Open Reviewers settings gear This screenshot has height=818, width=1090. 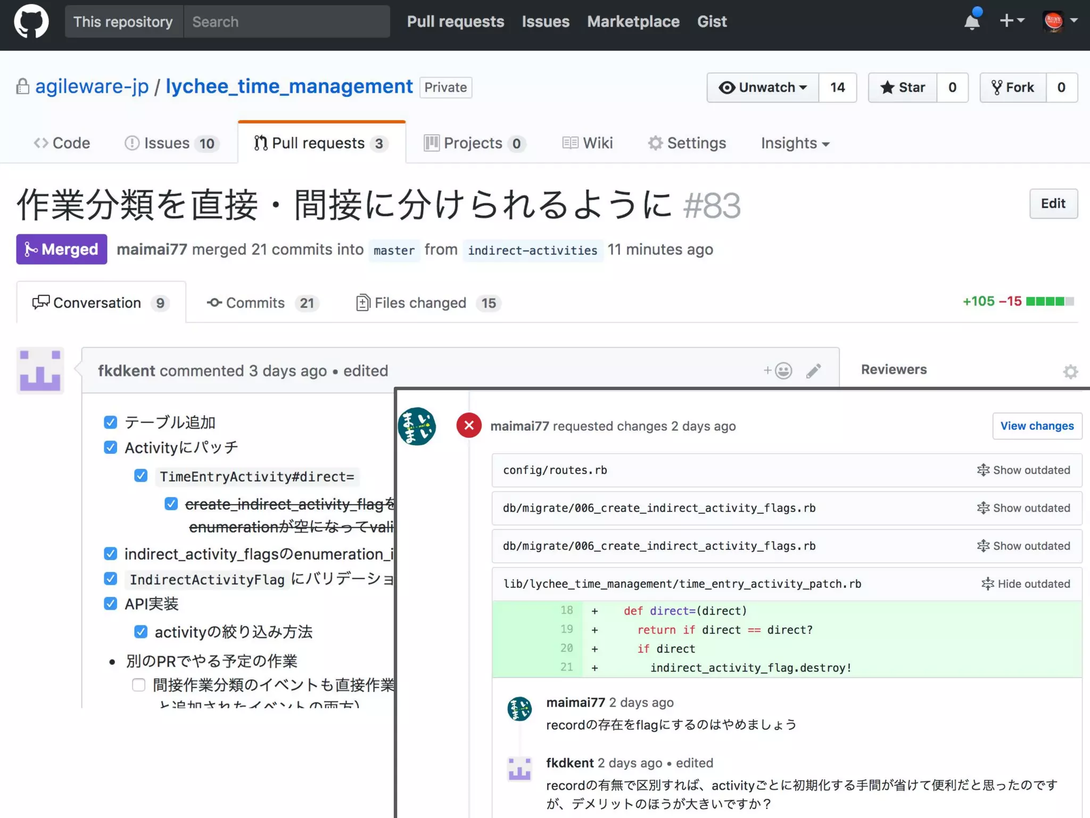point(1070,371)
